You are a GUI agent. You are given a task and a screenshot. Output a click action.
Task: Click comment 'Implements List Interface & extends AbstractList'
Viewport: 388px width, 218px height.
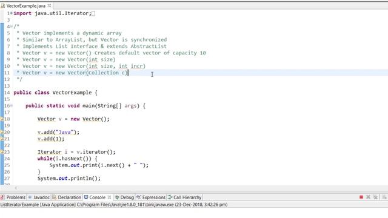click(x=95, y=47)
